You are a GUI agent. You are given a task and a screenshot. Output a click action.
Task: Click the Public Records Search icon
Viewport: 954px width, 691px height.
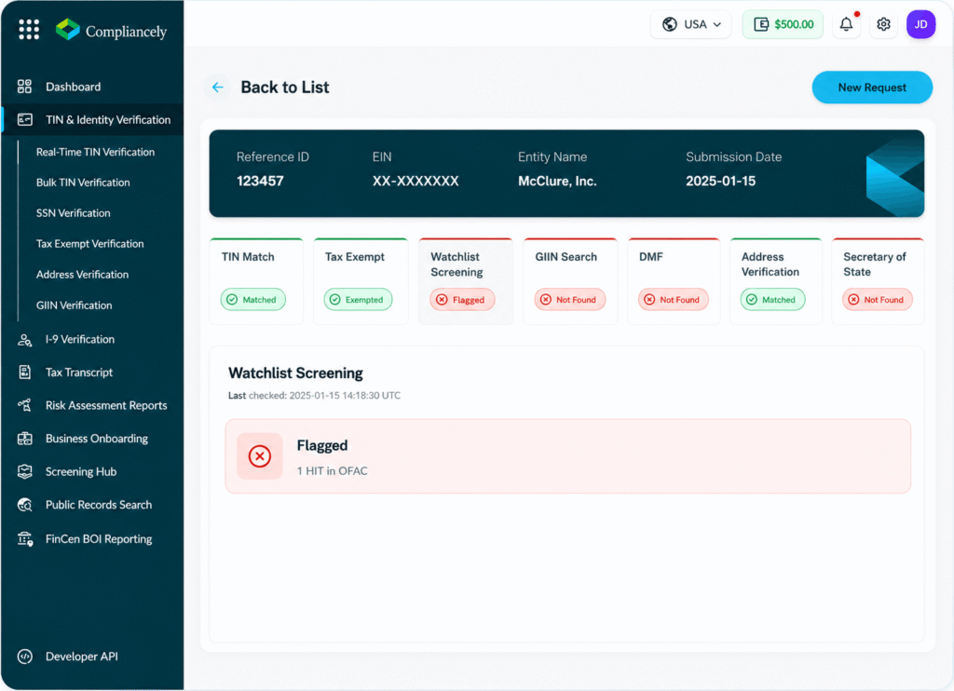[24, 505]
